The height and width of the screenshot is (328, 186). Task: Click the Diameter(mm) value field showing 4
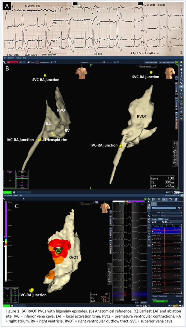52,62
